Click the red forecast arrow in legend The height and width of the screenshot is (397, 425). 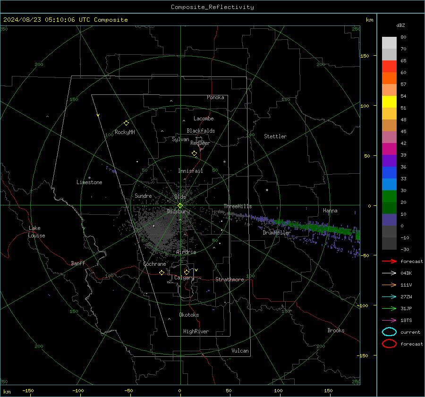(x=389, y=261)
